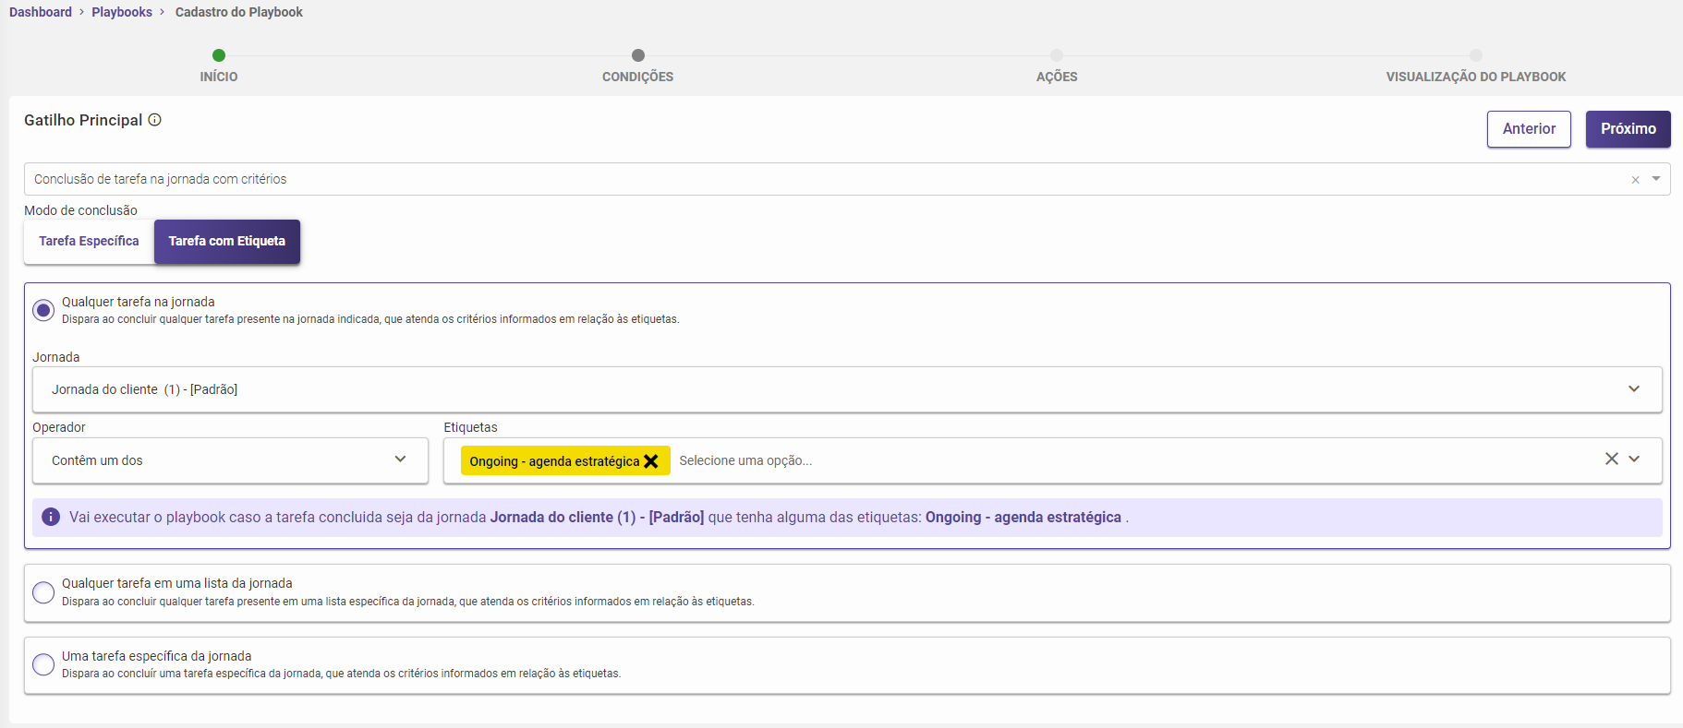Click the Anterior button
Image resolution: width=1683 pixels, height=728 pixels.
[x=1529, y=129]
